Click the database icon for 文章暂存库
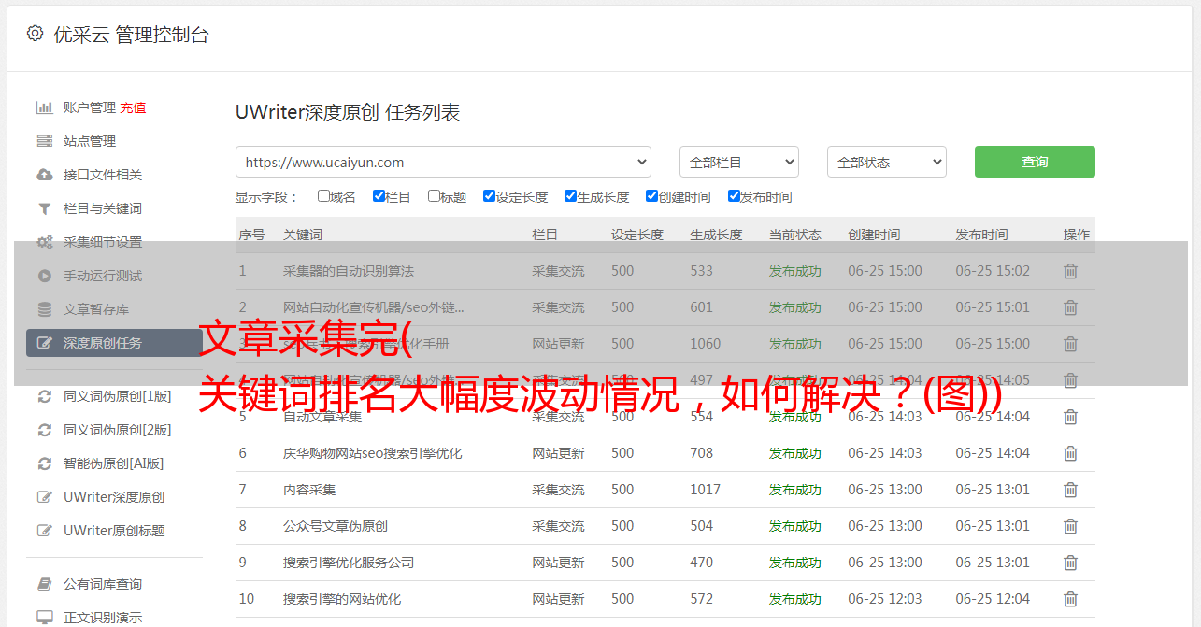Viewport: 1201px width, 627px height. (x=44, y=309)
